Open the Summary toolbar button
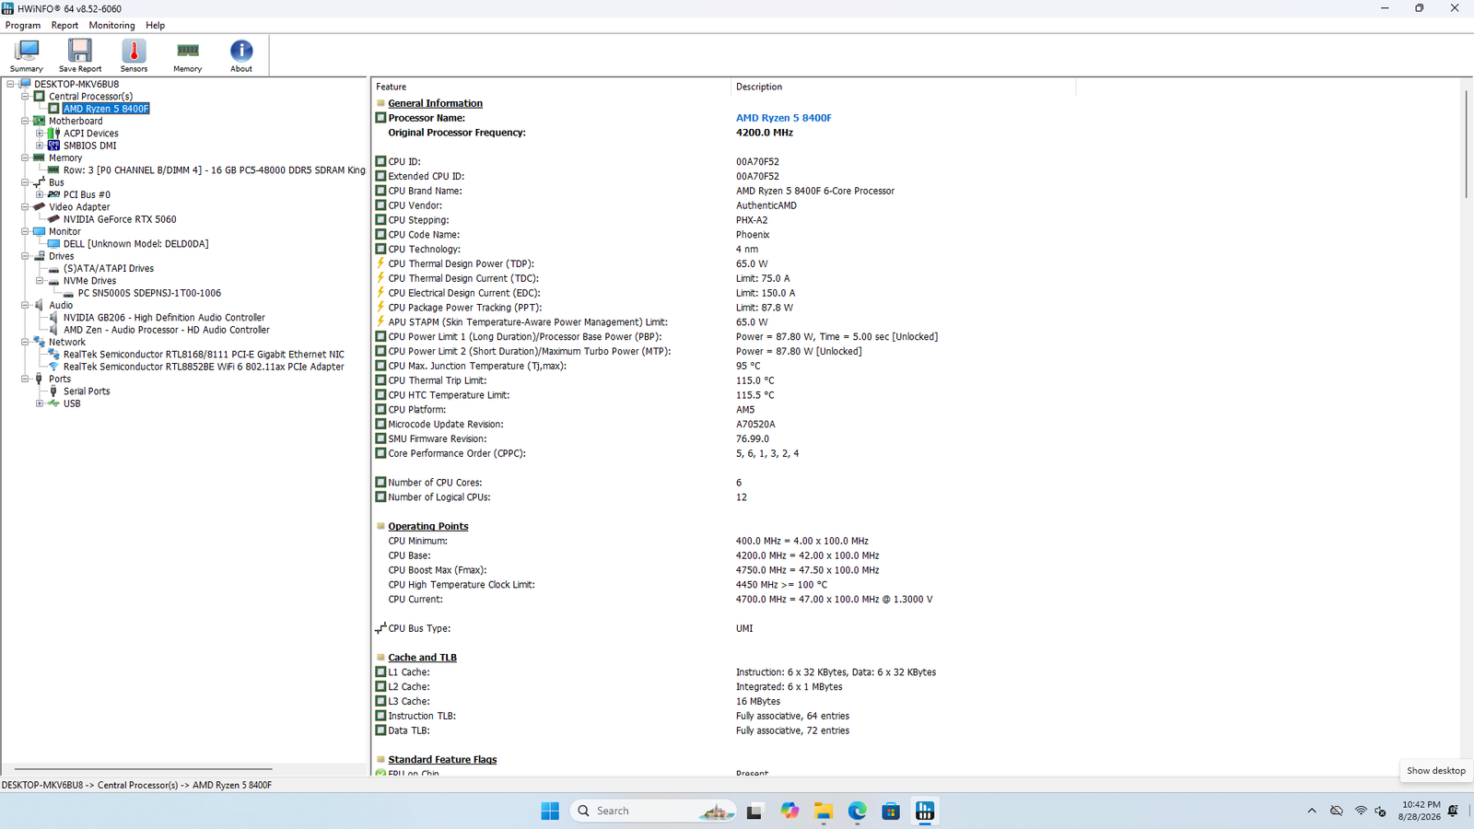The image size is (1474, 829). (x=27, y=55)
